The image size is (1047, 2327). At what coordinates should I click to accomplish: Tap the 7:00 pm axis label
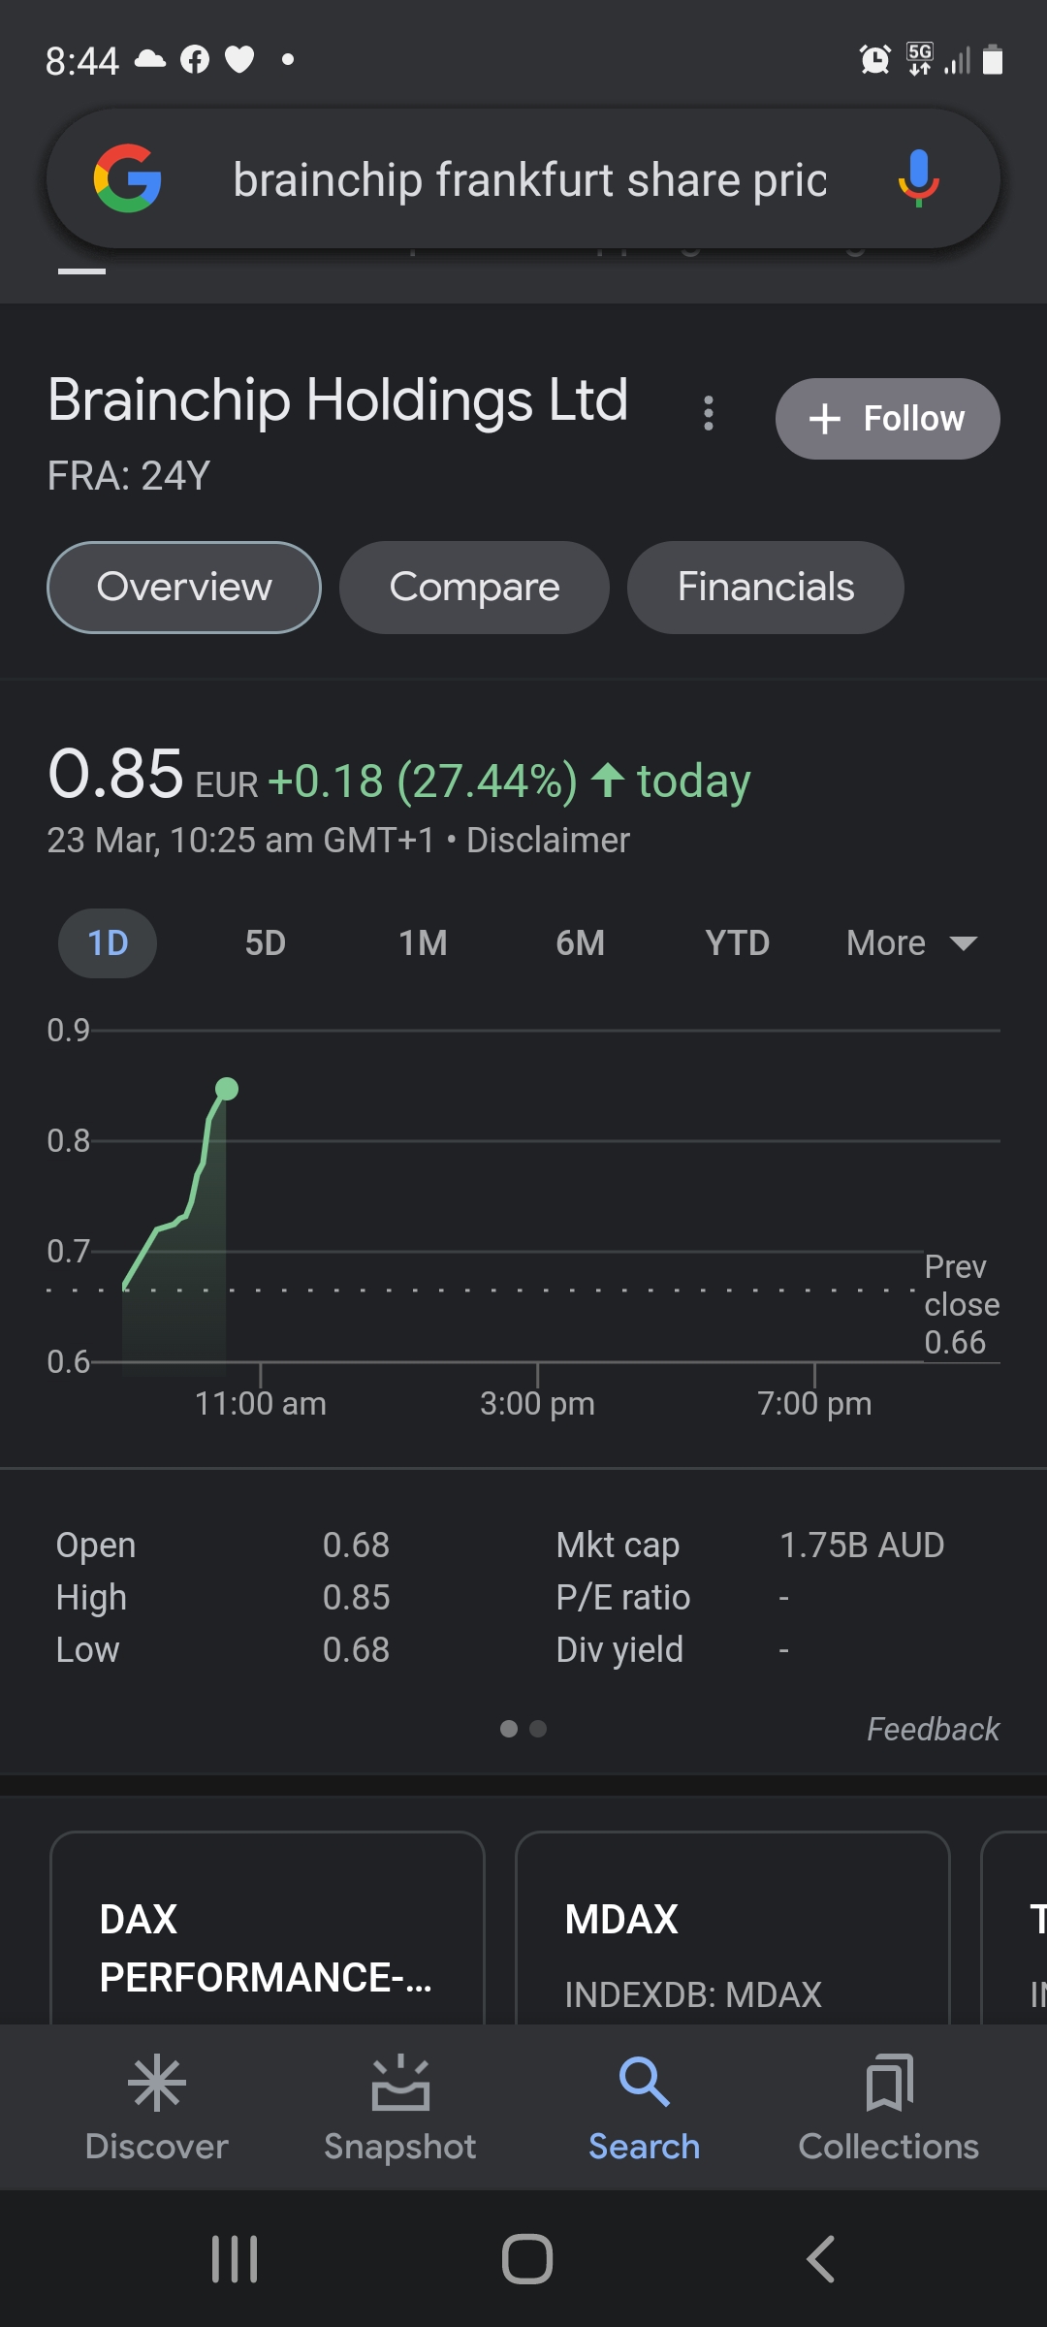point(814,1403)
